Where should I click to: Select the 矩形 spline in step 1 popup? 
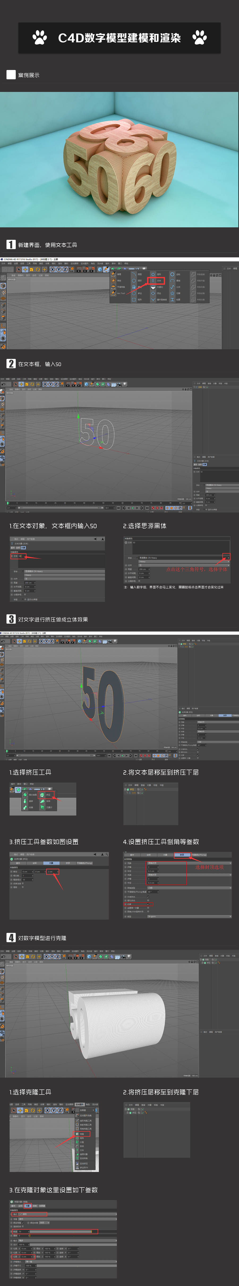coord(136,300)
